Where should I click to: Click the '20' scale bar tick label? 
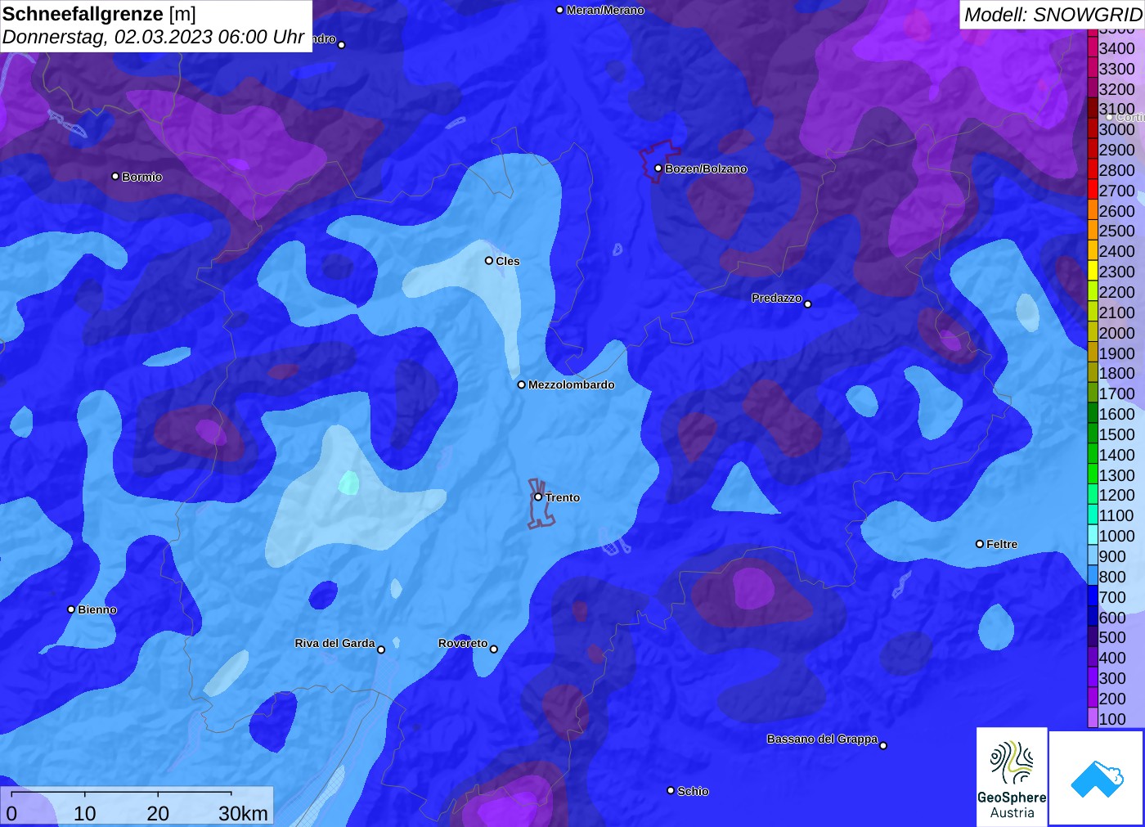pyautogui.click(x=158, y=813)
